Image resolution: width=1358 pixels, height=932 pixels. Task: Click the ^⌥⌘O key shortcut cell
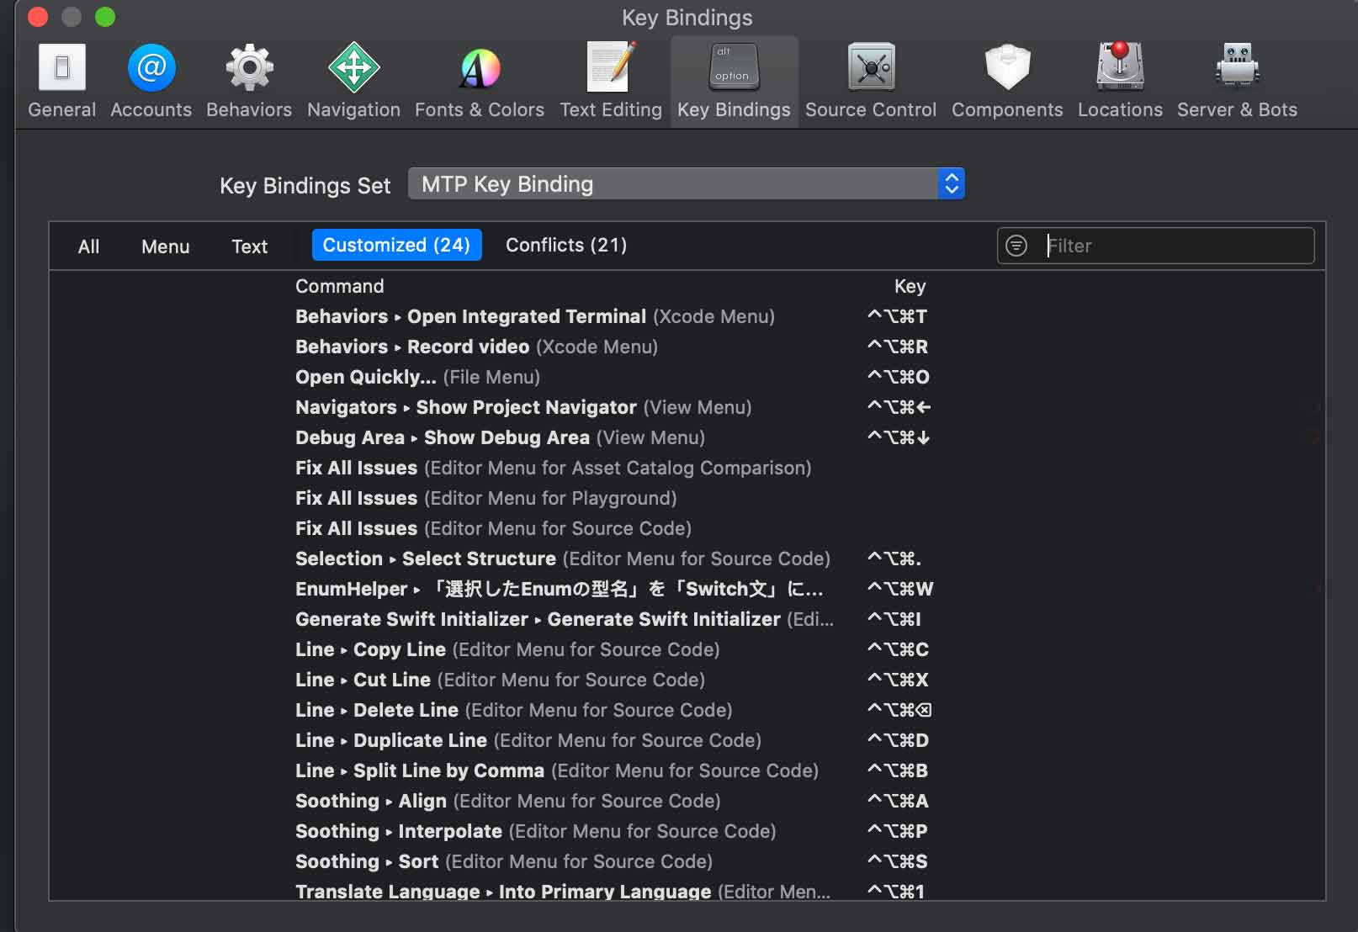pos(899,377)
